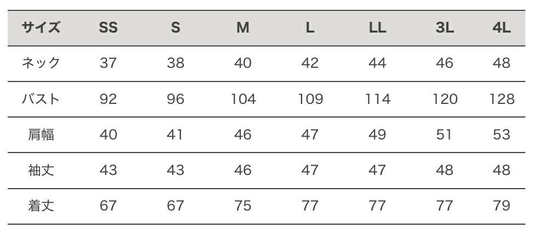
Task: Click bust value 109 for size L
Action: (310, 99)
